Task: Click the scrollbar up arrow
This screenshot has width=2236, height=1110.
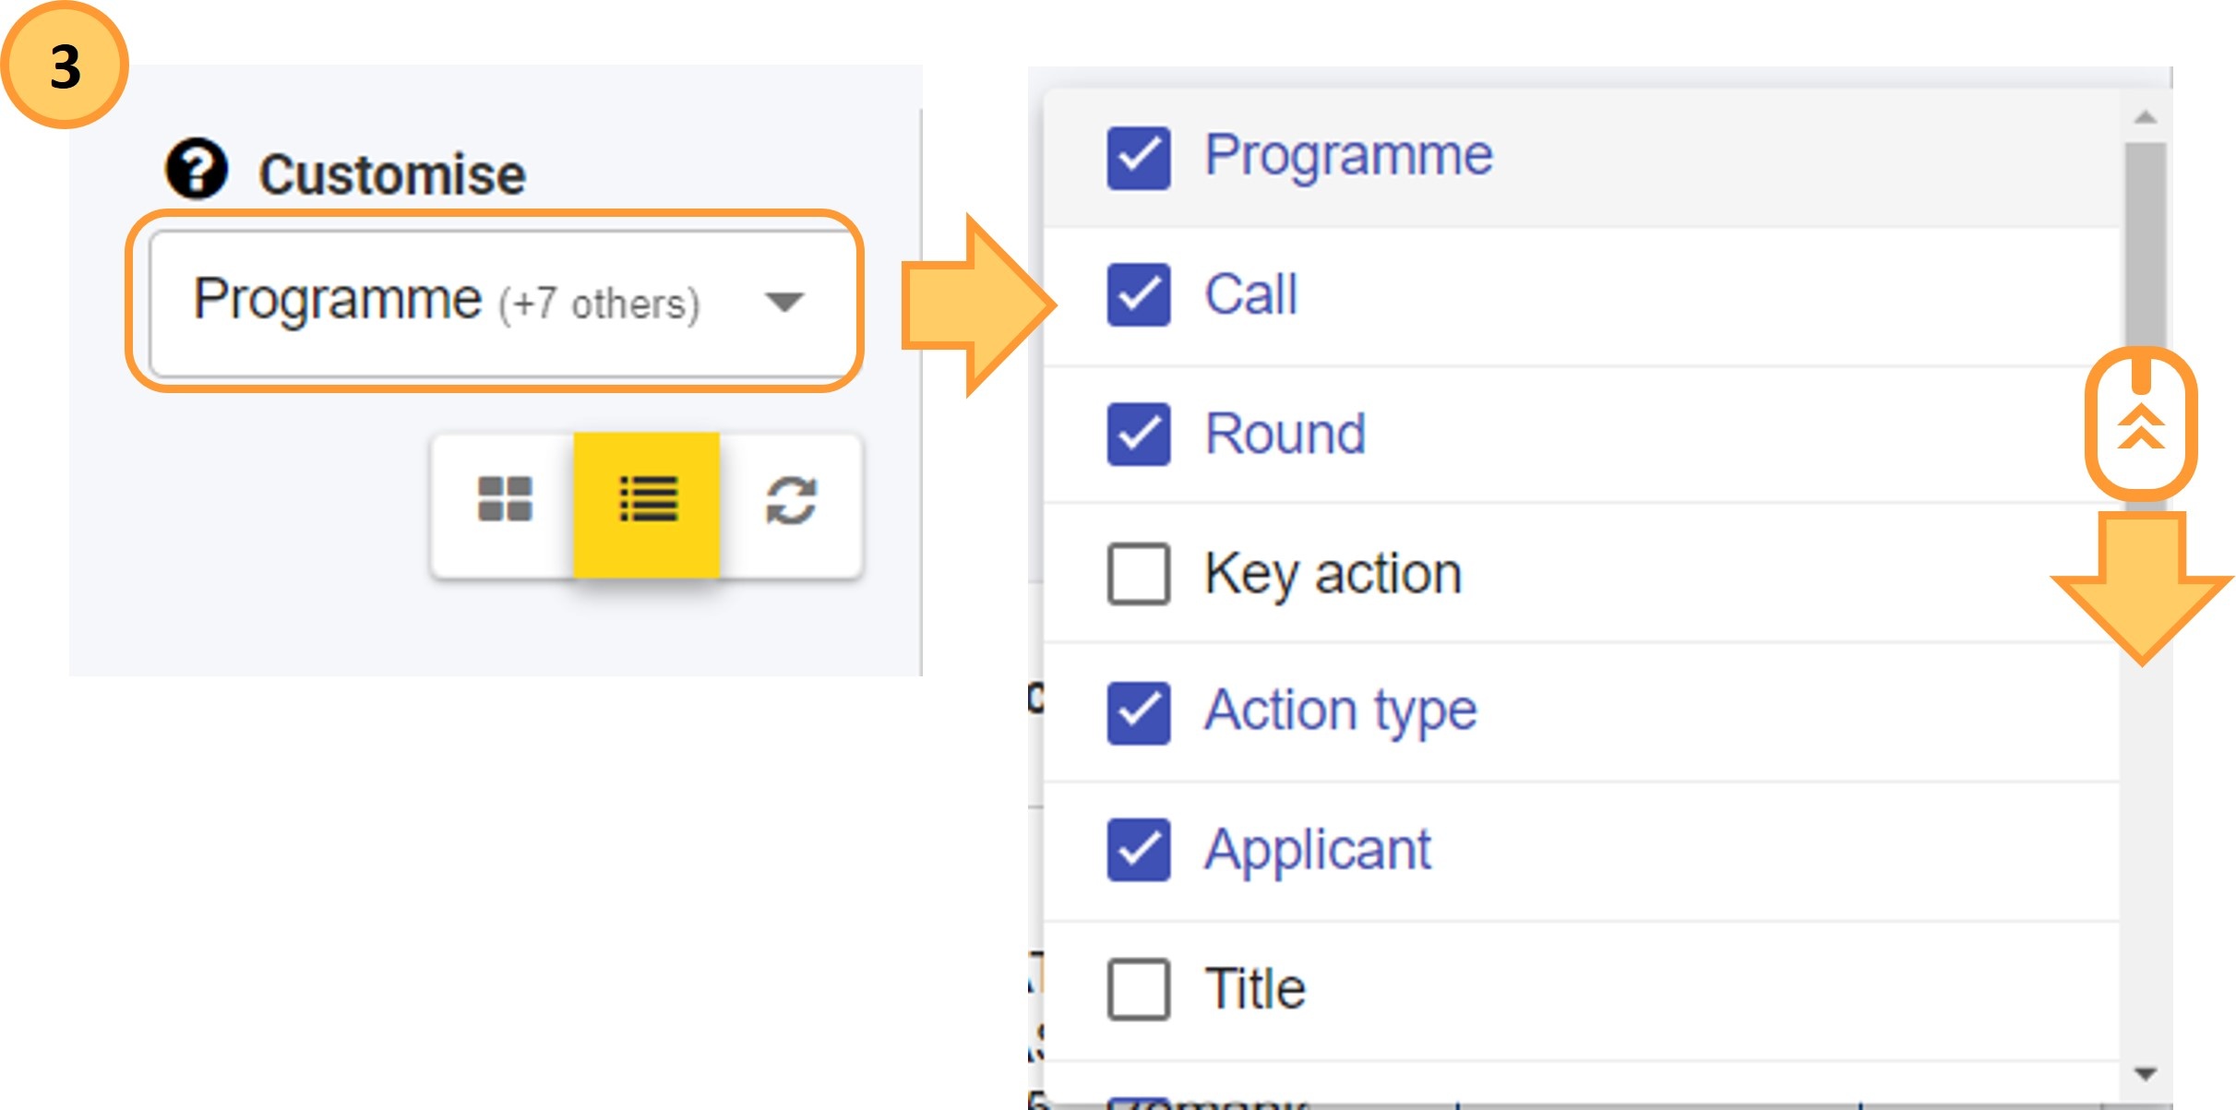Action: coord(2146,117)
